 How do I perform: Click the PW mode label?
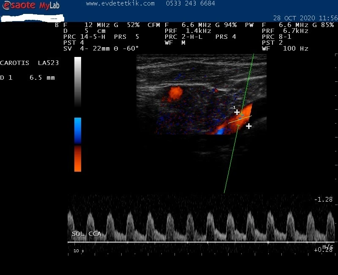(x=249, y=25)
